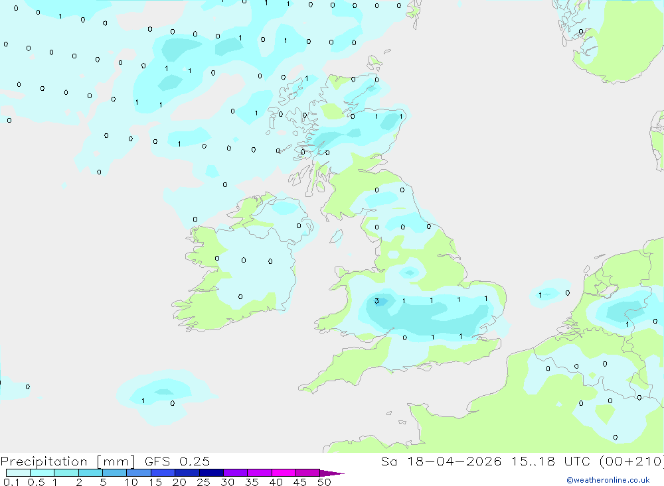This screenshot has width=664, height=486.
Task: Click the 35–40 mm purple legend swatch
Action: point(260,473)
